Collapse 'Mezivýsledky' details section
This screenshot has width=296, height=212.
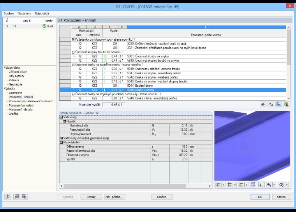(x=62, y=143)
